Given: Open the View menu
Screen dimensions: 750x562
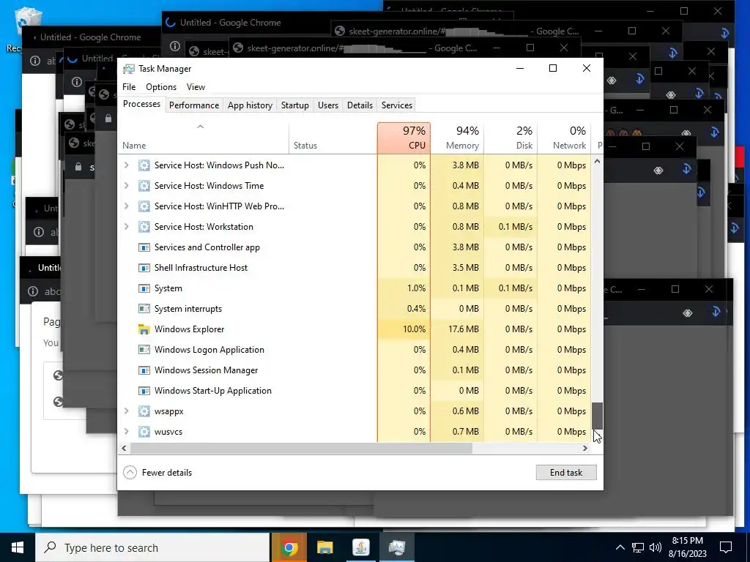Looking at the screenshot, I should pyautogui.click(x=196, y=87).
